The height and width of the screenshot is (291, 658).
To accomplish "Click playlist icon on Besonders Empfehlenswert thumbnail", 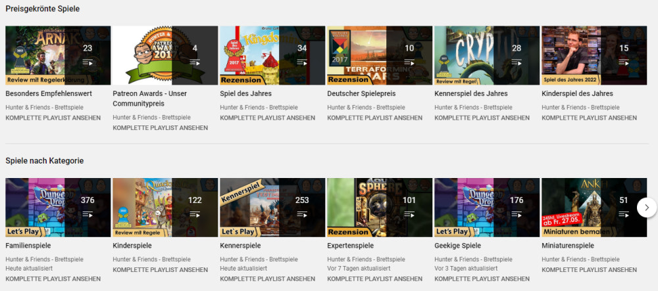I will click(x=88, y=62).
